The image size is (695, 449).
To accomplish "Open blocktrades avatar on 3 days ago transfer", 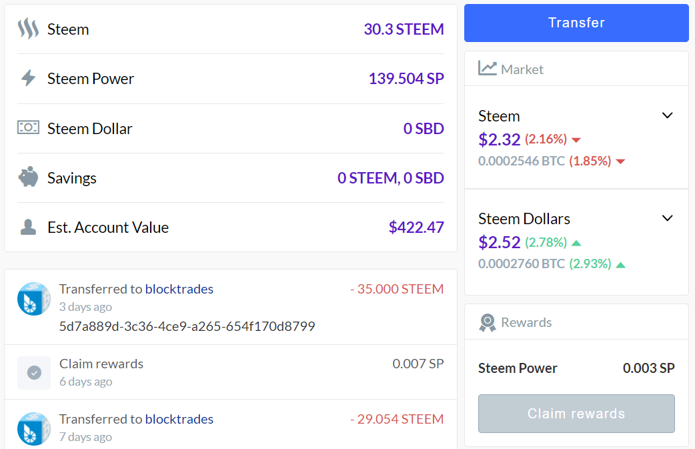I will 34,299.
